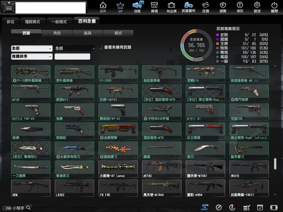Open the 物品欄 inventory briefcase icon
The width and height of the screenshot is (283, 212).
171,7
